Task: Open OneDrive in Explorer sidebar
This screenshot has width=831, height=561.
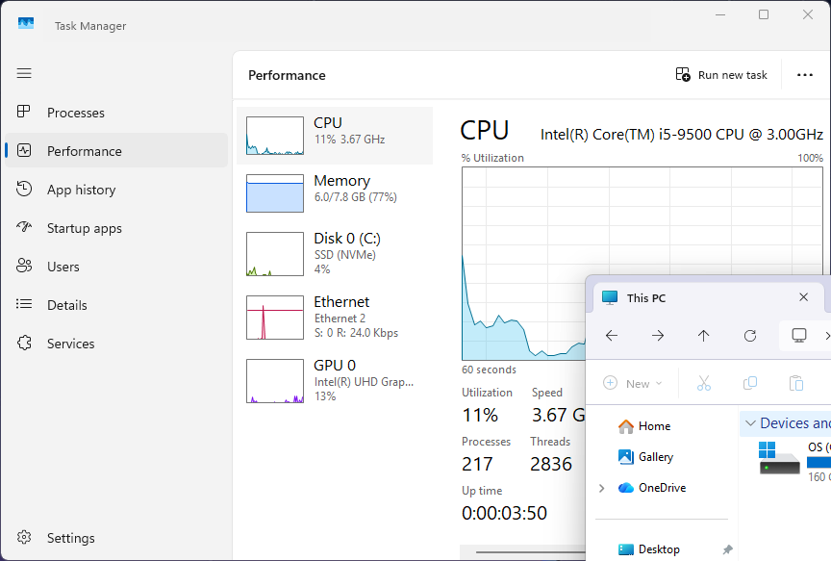Action: click(x=662, y=487)
